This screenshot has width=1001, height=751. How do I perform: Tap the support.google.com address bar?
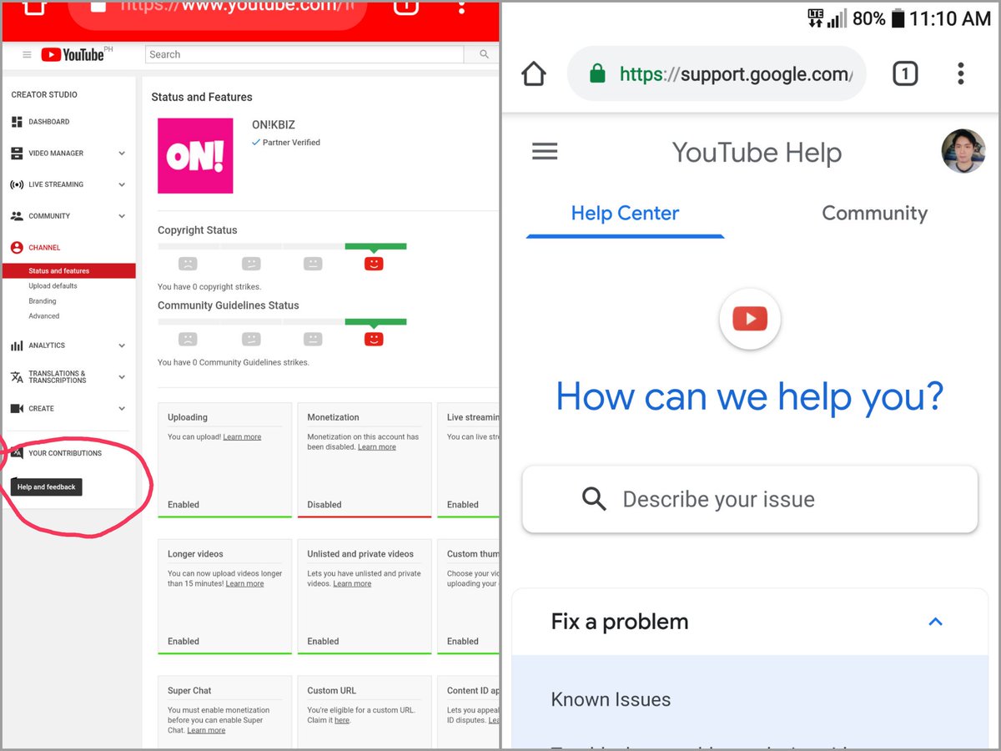click(x=717, y=74)
